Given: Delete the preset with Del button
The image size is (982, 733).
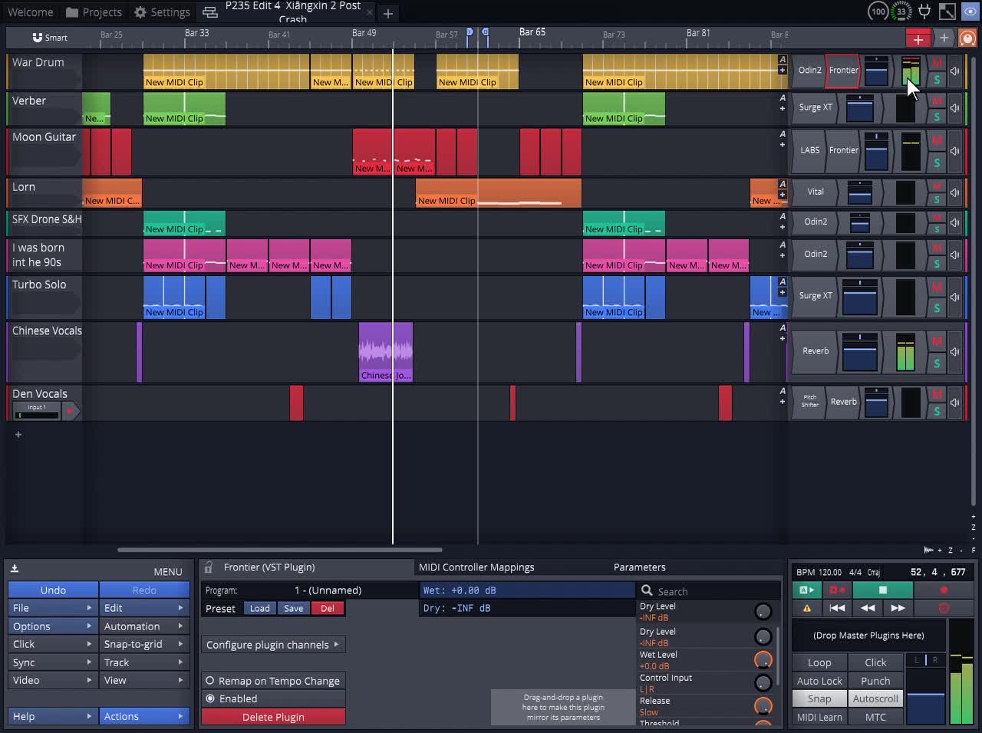Looking at the screenshot, I should 328,608.
